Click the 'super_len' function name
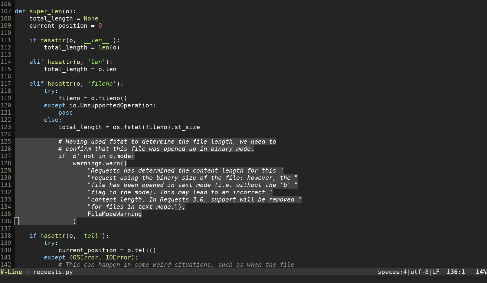Image resolution: width=487 pixels, height=283 pixels. 46,11
